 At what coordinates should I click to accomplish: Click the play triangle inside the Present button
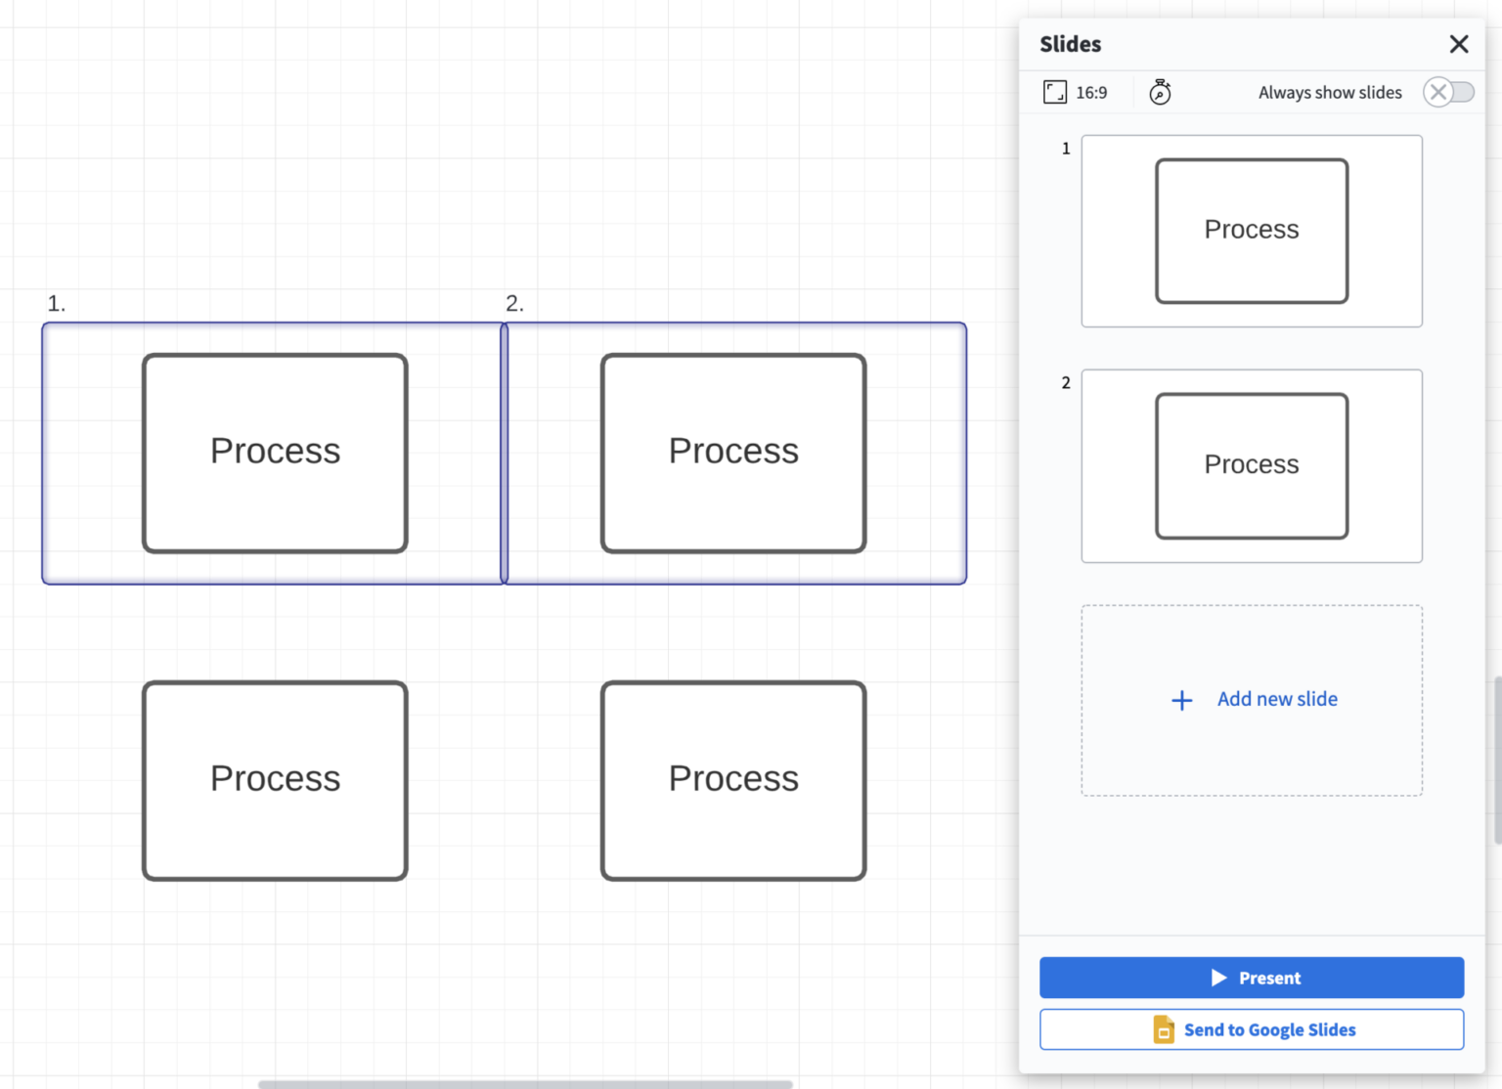(x=1217, y=978)
